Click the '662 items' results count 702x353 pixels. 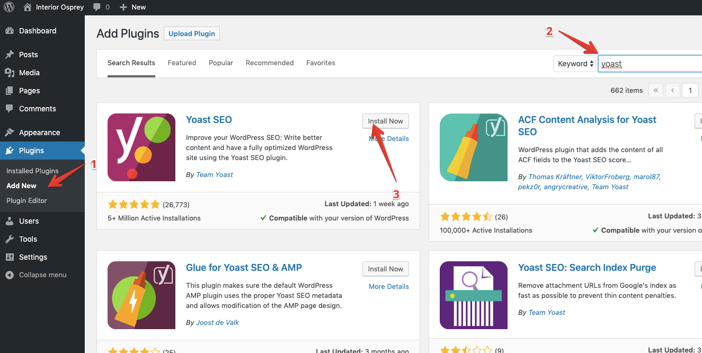click(627, 90)
